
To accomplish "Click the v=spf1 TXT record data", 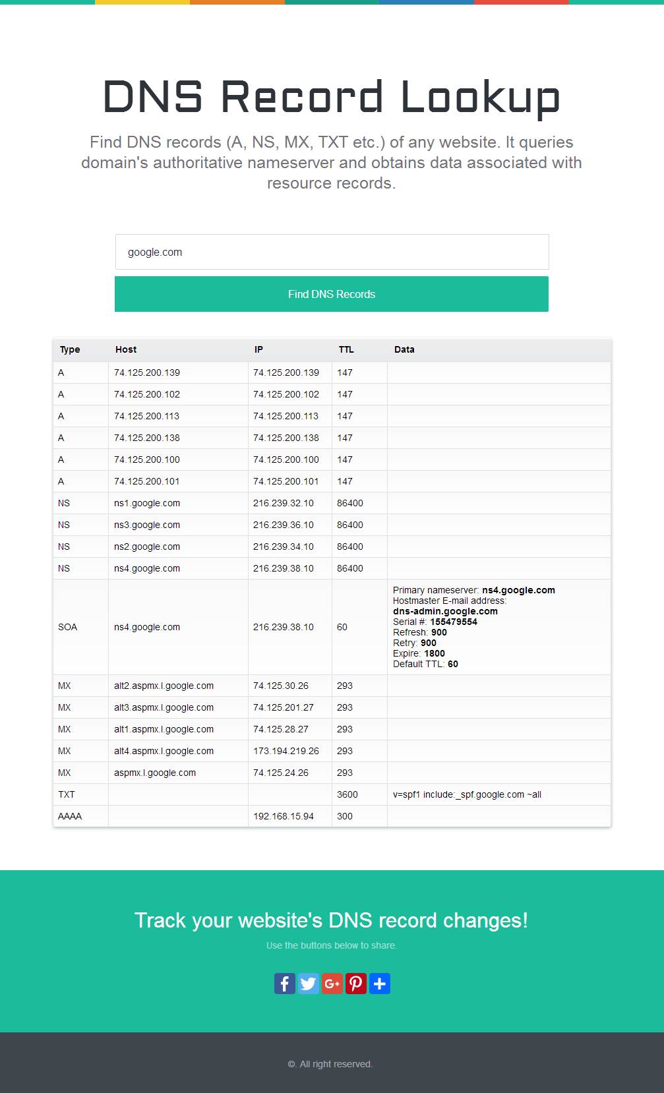I will tap(467, 794).
